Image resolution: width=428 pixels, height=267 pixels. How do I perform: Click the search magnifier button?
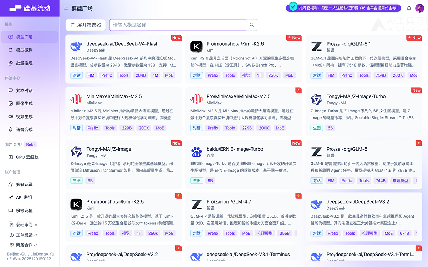pyautogui.click(x=252, y=25)
